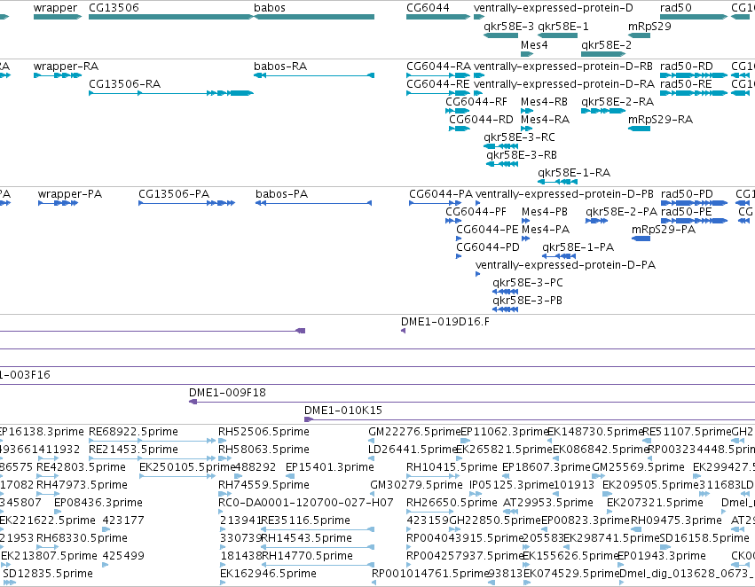Click the ventrally-expressed-protein-D-RB label
755x587 pixels.
point(563,67)
